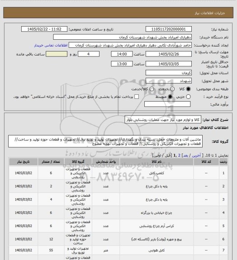This screenshot has width=237, height=260.
Task: Select the کالا radio button
Action: (188, 89)
